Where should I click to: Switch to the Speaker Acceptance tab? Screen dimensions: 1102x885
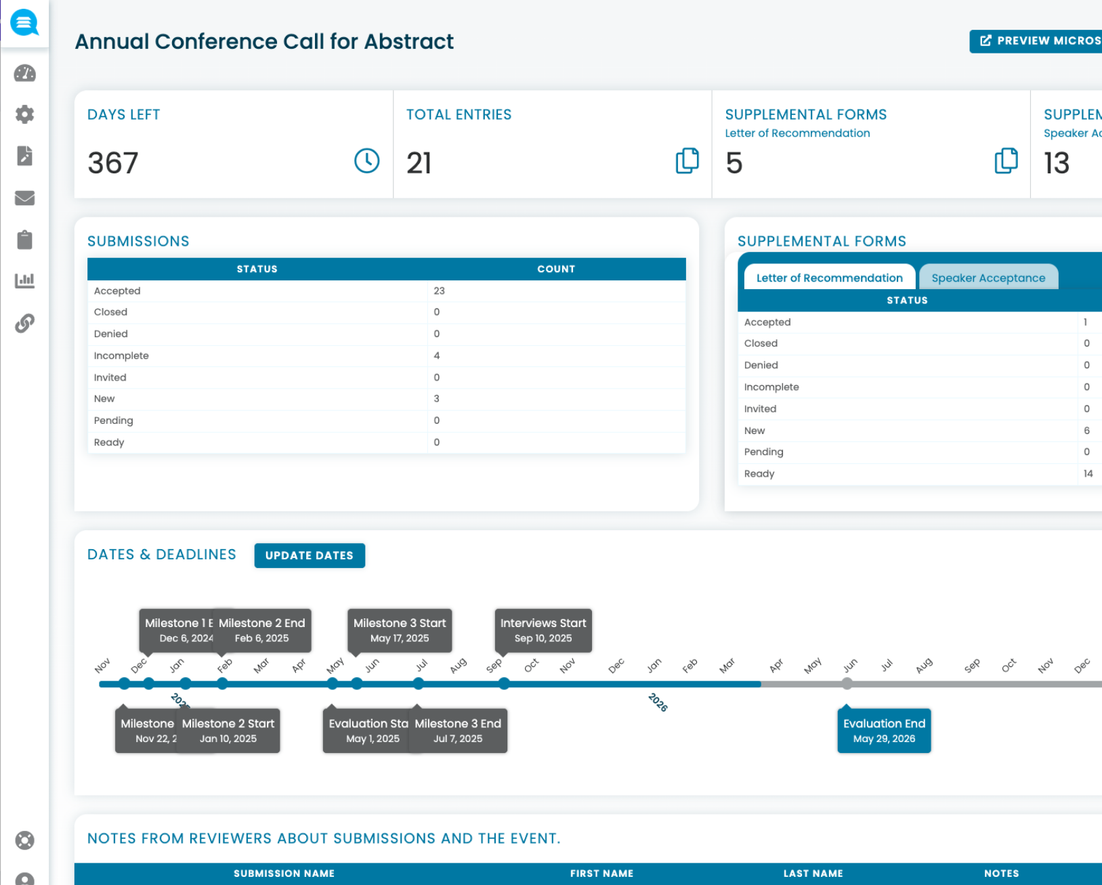pyautogui.click(x=988, y=278)
